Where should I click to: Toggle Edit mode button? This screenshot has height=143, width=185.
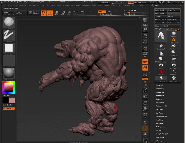[44, 13]
